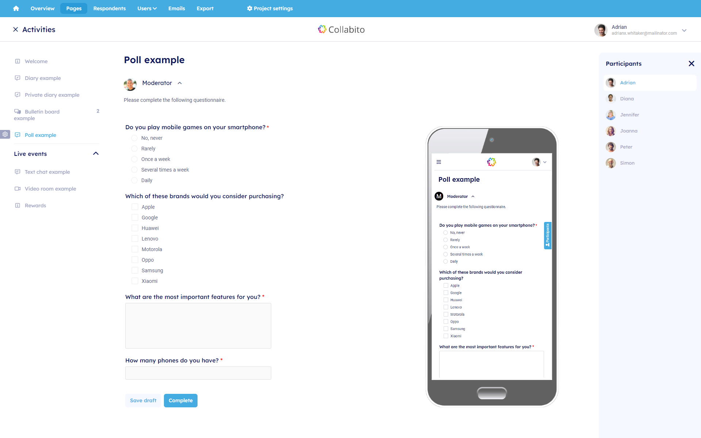Click the Poll example activity icon
Viewport: 701px width, 438px height.
click(18, 135)
